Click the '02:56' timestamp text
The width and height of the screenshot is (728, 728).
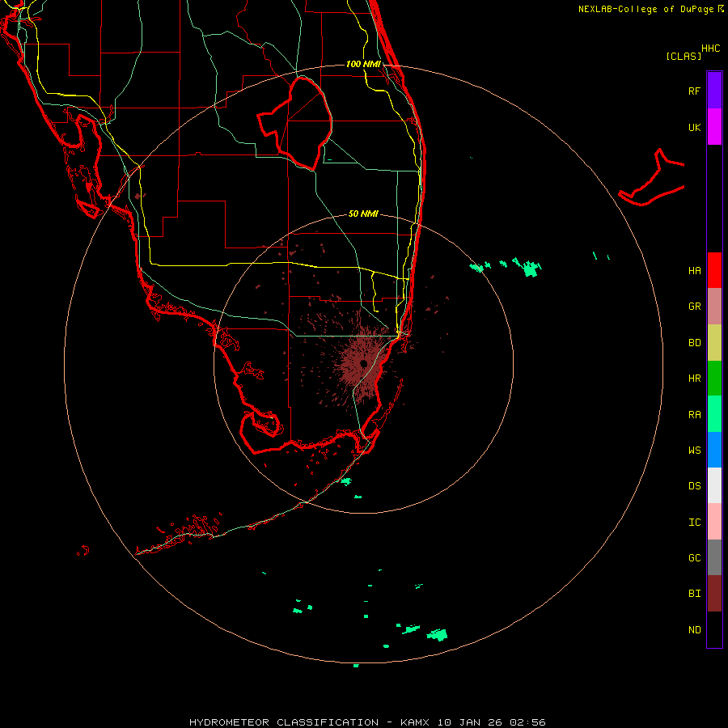527,722
